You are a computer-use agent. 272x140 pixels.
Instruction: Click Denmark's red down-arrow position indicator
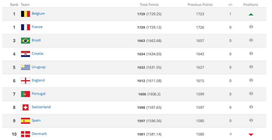click(251, 135)
